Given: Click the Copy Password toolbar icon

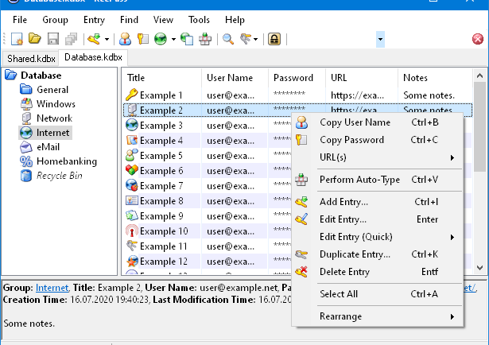Looking at the screenshot, I should (142, 38).
